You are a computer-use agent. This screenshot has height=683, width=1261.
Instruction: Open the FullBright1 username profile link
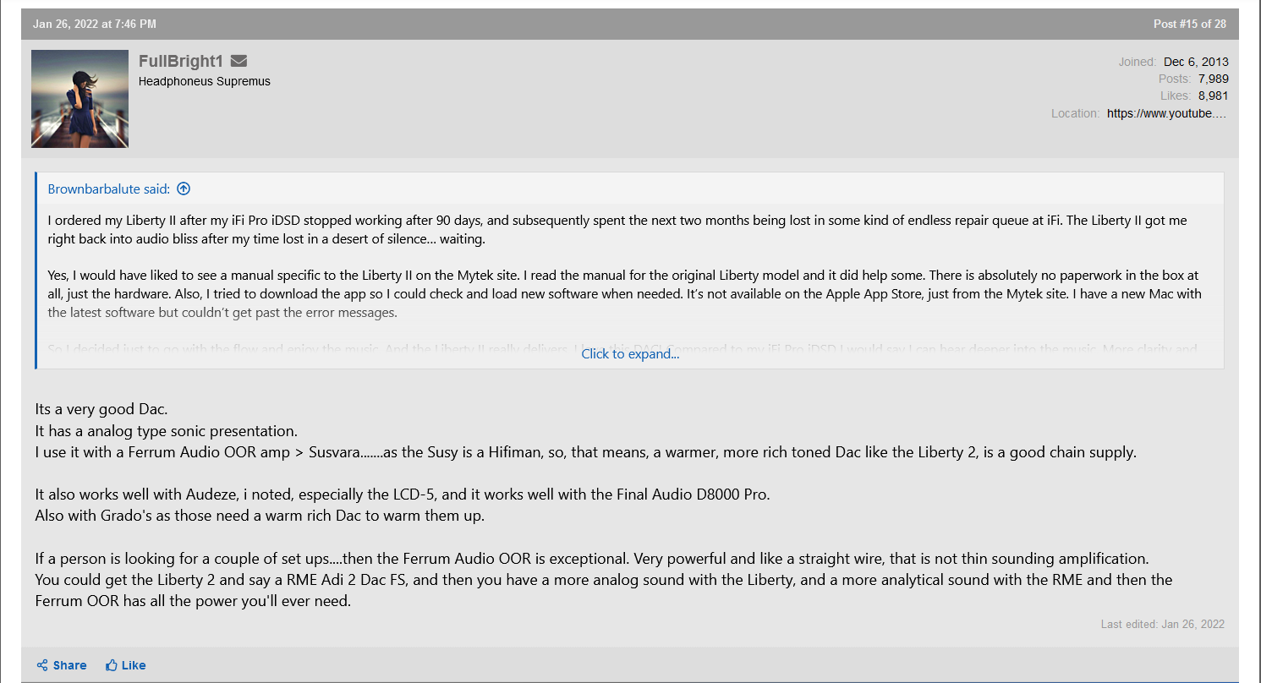pos(180,61)
